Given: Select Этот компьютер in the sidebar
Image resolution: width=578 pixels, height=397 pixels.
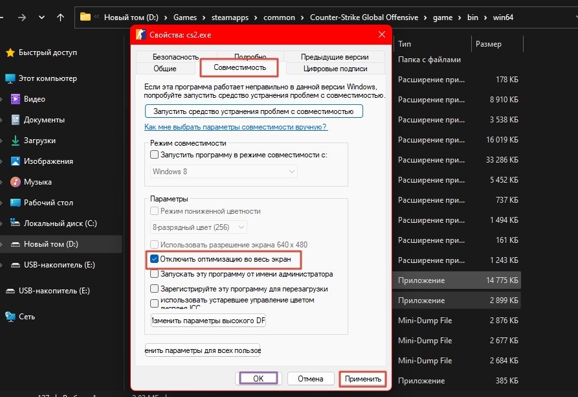Looking at the screenshot, I should [48, 78].
